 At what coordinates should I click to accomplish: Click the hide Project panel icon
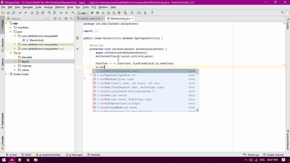pos(72,19)
